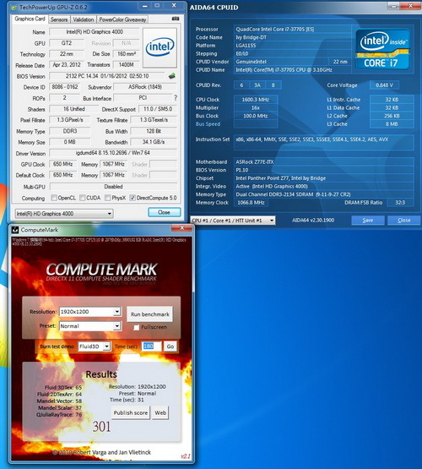The image size is (422, 469).
Task: Open the Intel HD Graphics 4000 GPU selector
Action: tap(64, 214)
